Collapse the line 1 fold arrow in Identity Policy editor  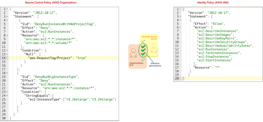tap(180, 9)
